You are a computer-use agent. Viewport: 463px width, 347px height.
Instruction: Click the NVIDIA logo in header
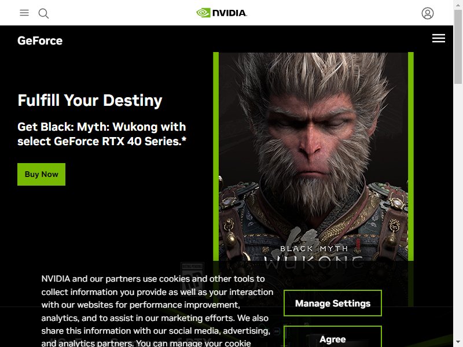click(222, 13)
